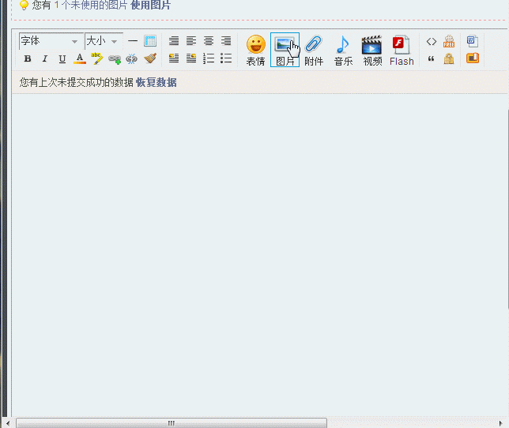Toggle italic formatting I button
Viewport: 509px width, 428px height.
[45, 58]
